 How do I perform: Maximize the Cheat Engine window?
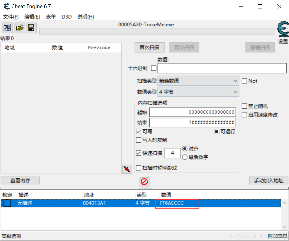(260, 7)
